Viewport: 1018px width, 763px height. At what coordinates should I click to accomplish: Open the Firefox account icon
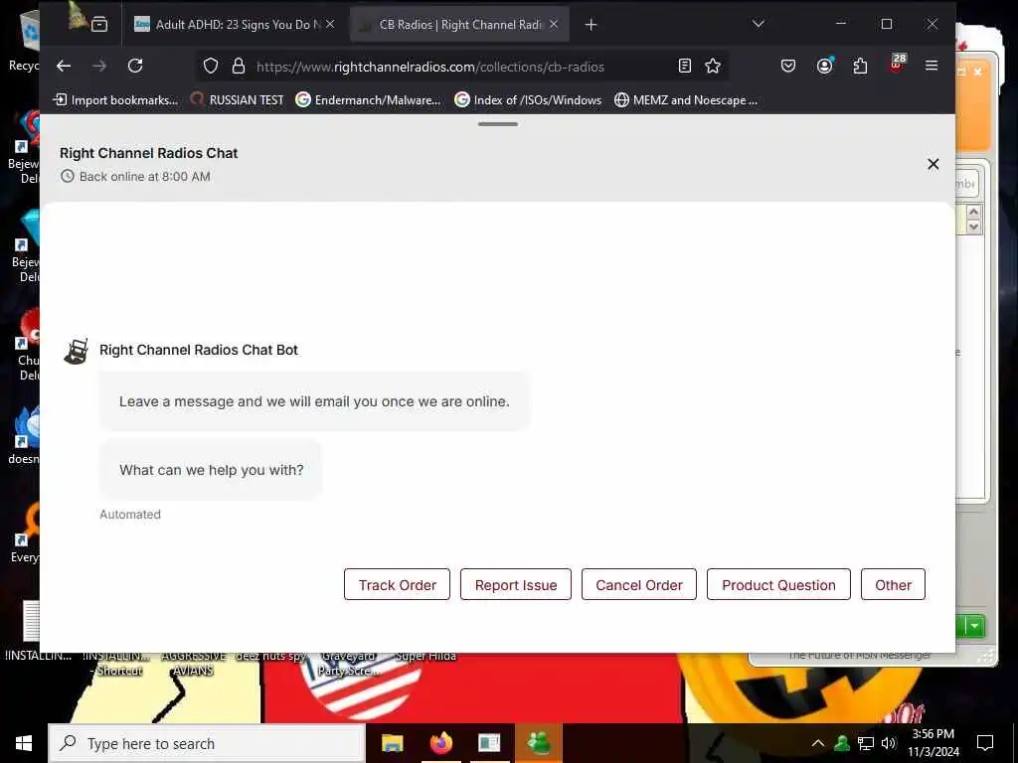tap(824, 66)
